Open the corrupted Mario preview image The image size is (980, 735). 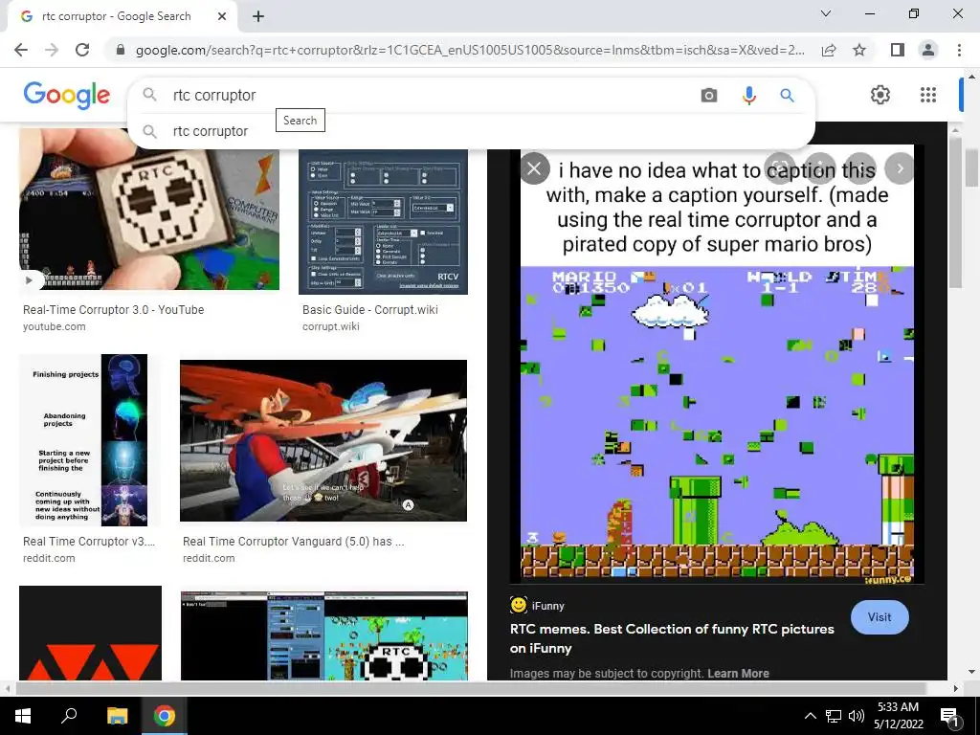[x=717, y=364]
